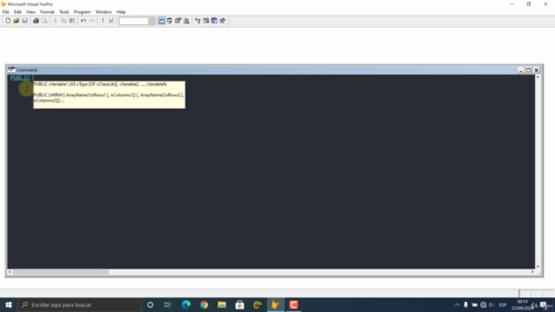
Task: Launch Microsoft Edge from taskbar
Action: [x=186, y=304]
